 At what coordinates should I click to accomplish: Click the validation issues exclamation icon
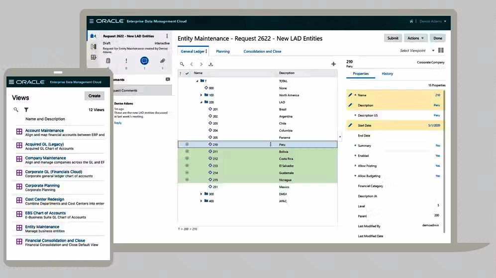pos(126,61)
